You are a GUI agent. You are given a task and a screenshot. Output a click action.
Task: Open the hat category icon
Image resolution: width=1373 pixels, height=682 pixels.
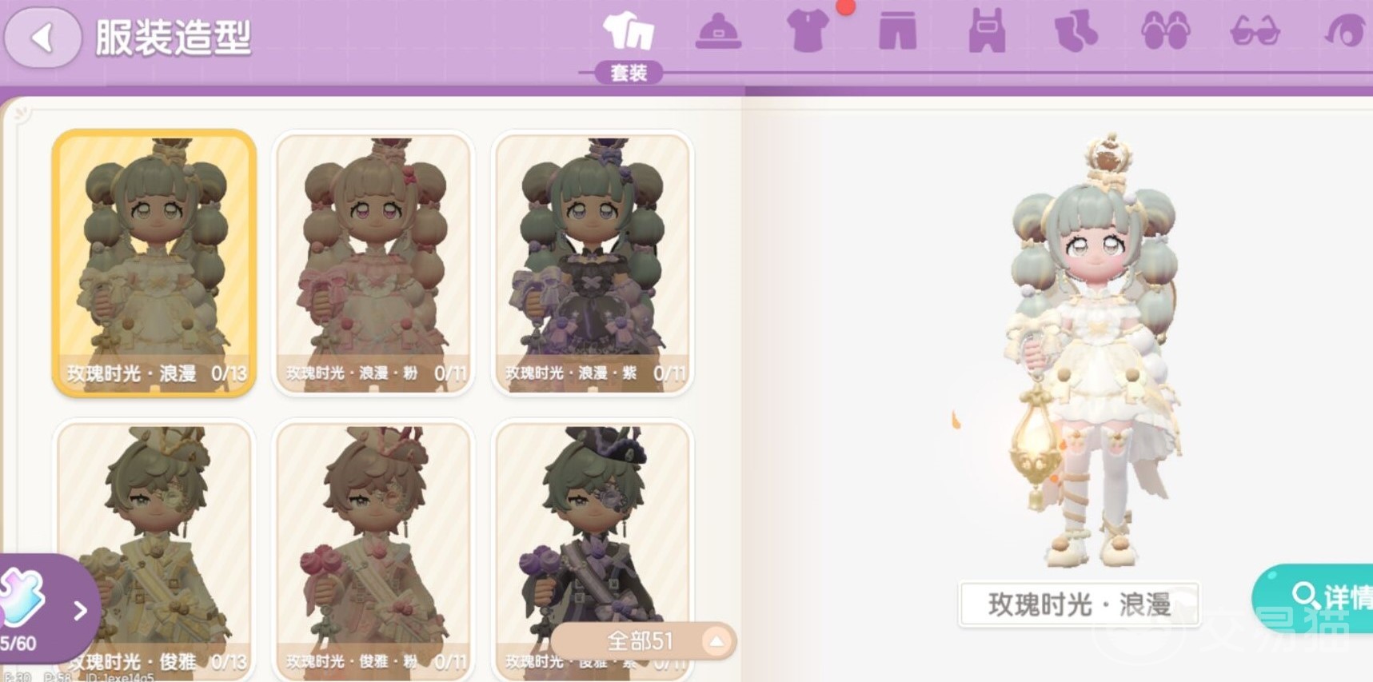coord(718,33)
